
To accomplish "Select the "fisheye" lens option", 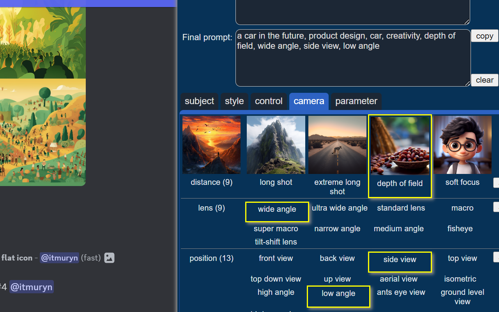I will tap(460, 229).
